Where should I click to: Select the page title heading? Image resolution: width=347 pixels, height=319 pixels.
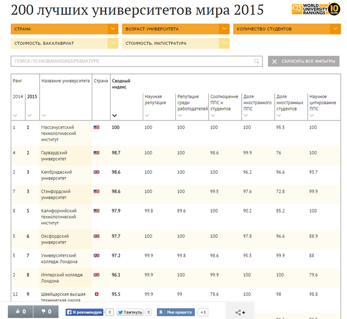(137, 10)
